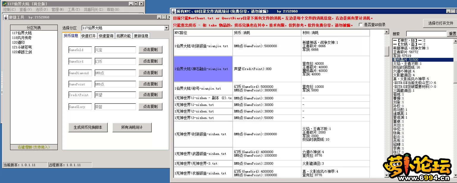Click 点击复制 for GameGold 元宝
Screen dimensions: 457x183
click(x=151, y=50)
